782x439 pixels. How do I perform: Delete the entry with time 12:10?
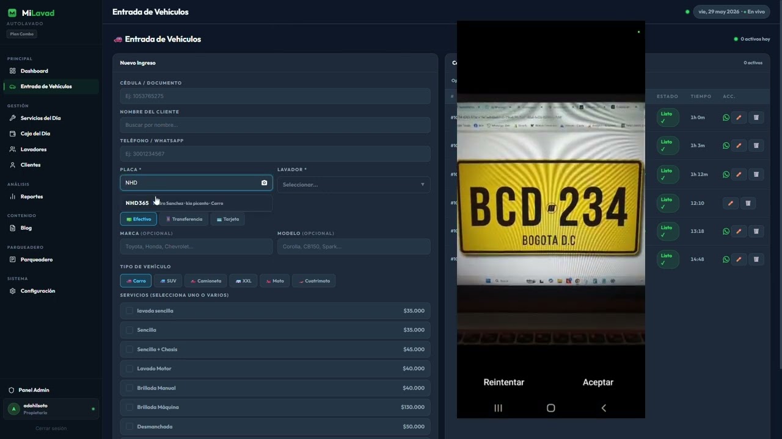click(x=748, y=203)
